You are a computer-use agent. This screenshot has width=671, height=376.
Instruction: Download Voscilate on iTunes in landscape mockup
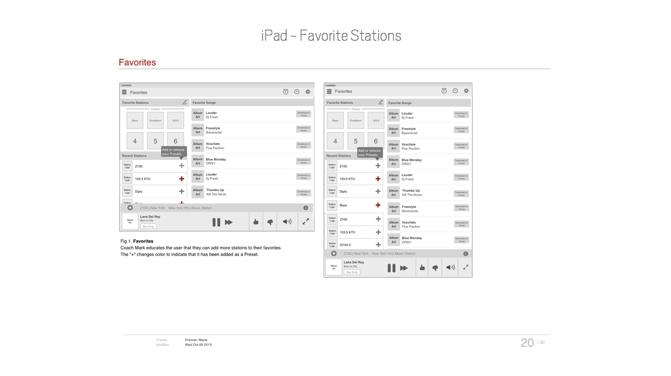(304, 145)
